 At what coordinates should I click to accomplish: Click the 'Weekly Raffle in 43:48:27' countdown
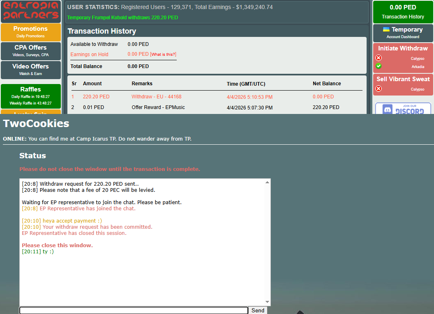click(30, 103)
